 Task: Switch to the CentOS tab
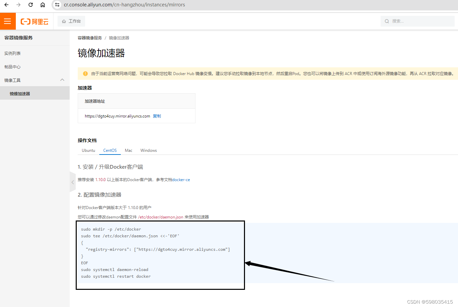point(110,150)
